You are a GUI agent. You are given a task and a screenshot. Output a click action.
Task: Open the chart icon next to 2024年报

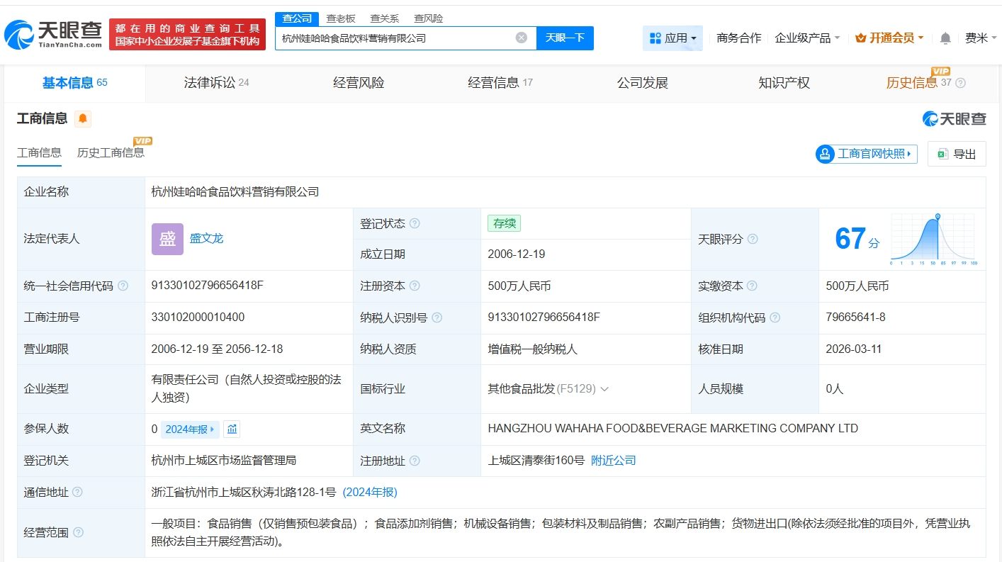pos(231,429)
